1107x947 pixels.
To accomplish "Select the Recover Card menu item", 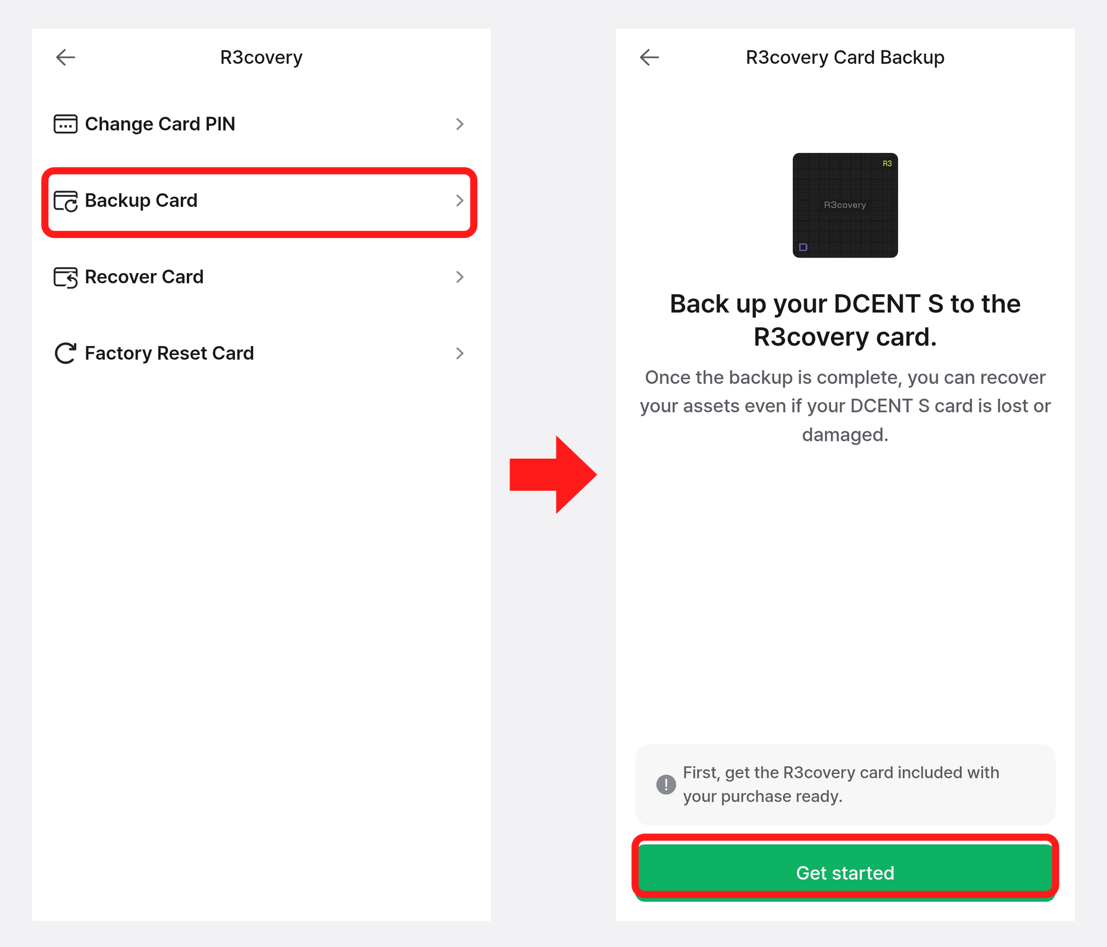I will pyautogui.click(x=261, y=277).
